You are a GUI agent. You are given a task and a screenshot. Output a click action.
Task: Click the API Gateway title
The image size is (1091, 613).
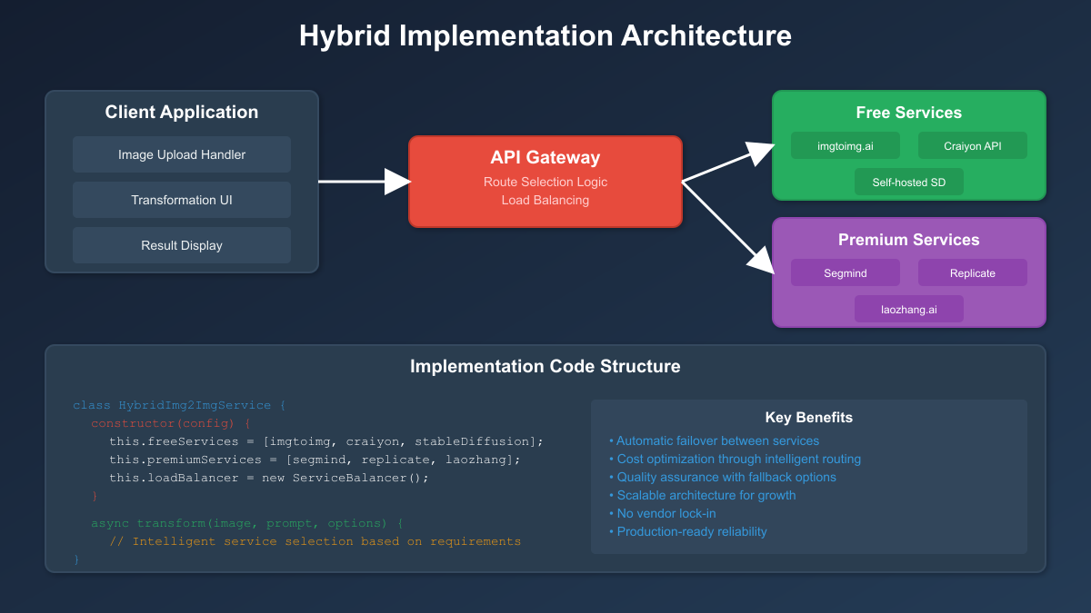pos(545,158)
